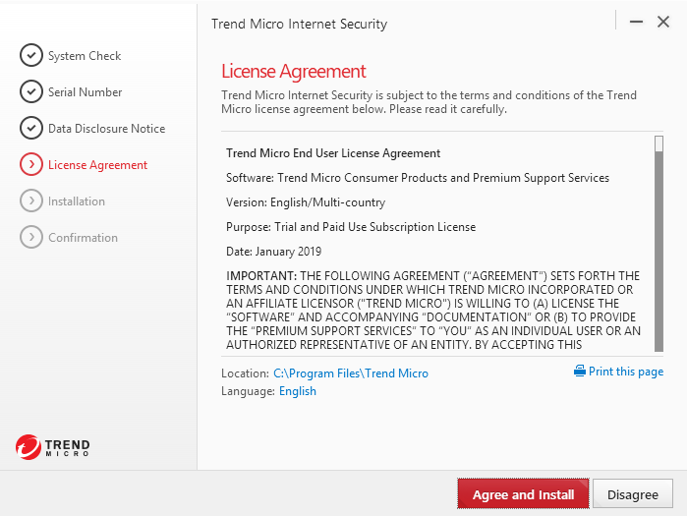
Task: Click the Serial Number checkmark icon
Action: [31, 91]
